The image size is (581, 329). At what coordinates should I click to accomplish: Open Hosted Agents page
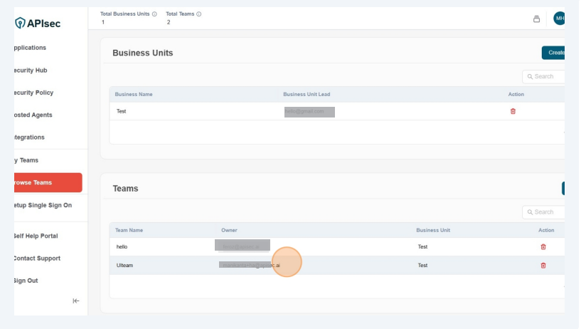[33, 115]
